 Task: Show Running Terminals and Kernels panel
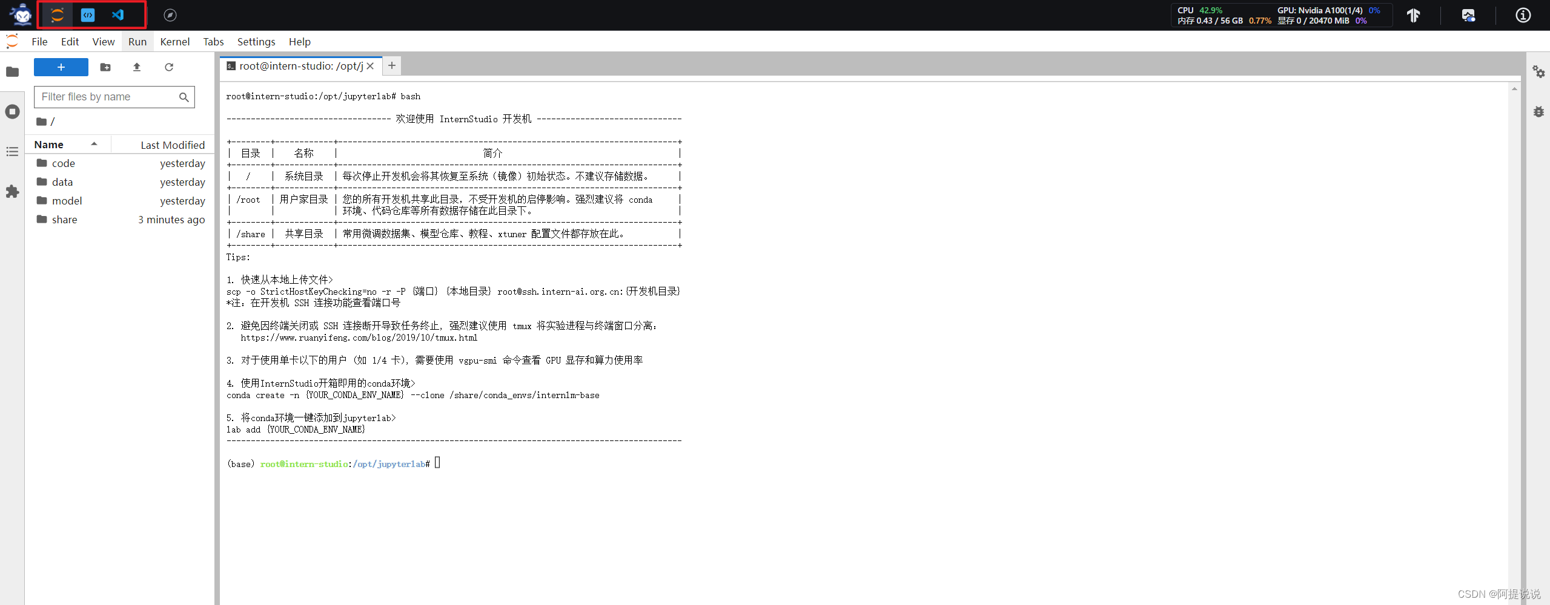(x=12, y=112)
